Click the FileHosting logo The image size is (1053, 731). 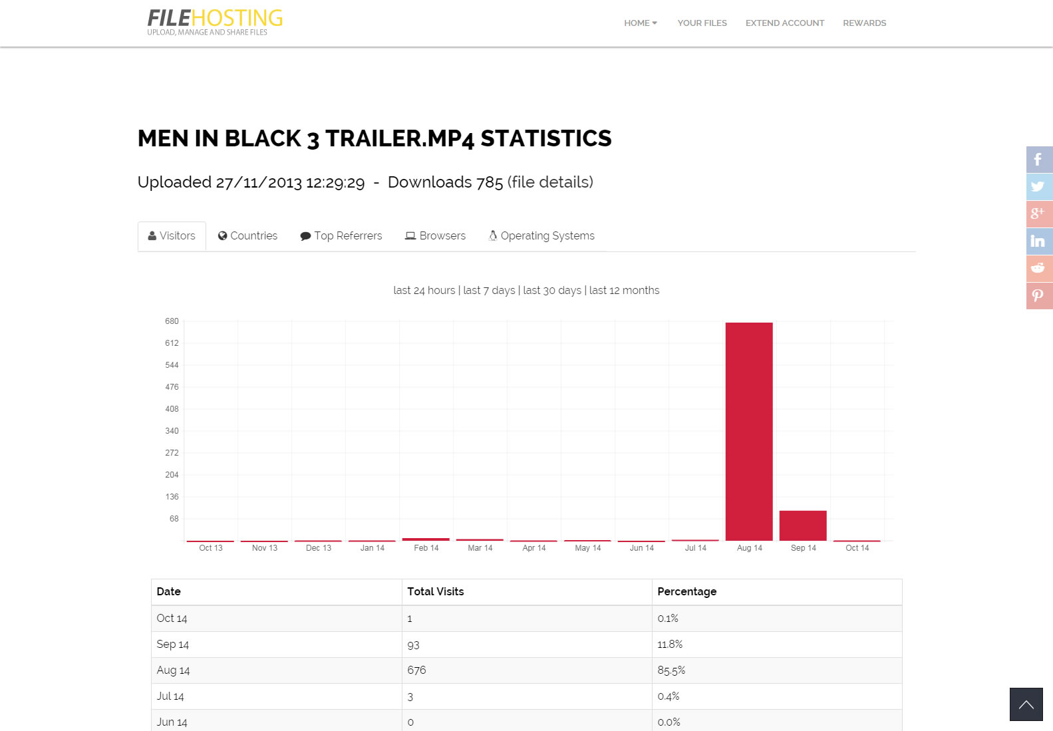215,22
